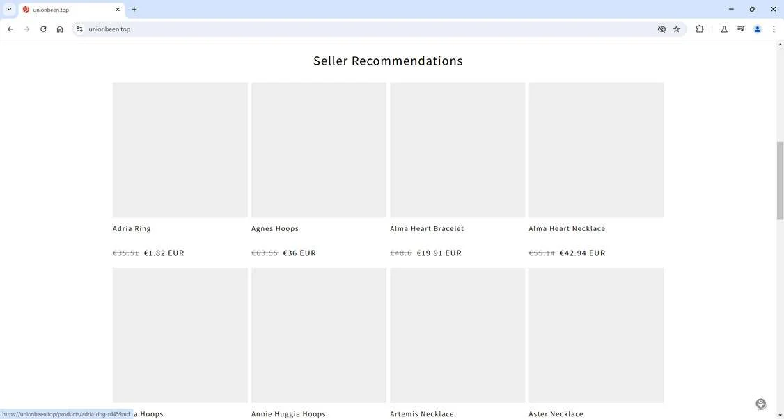Click the Annie Huggie Hoops product image
Screen dimensions: 784x419
coord(319,335)
